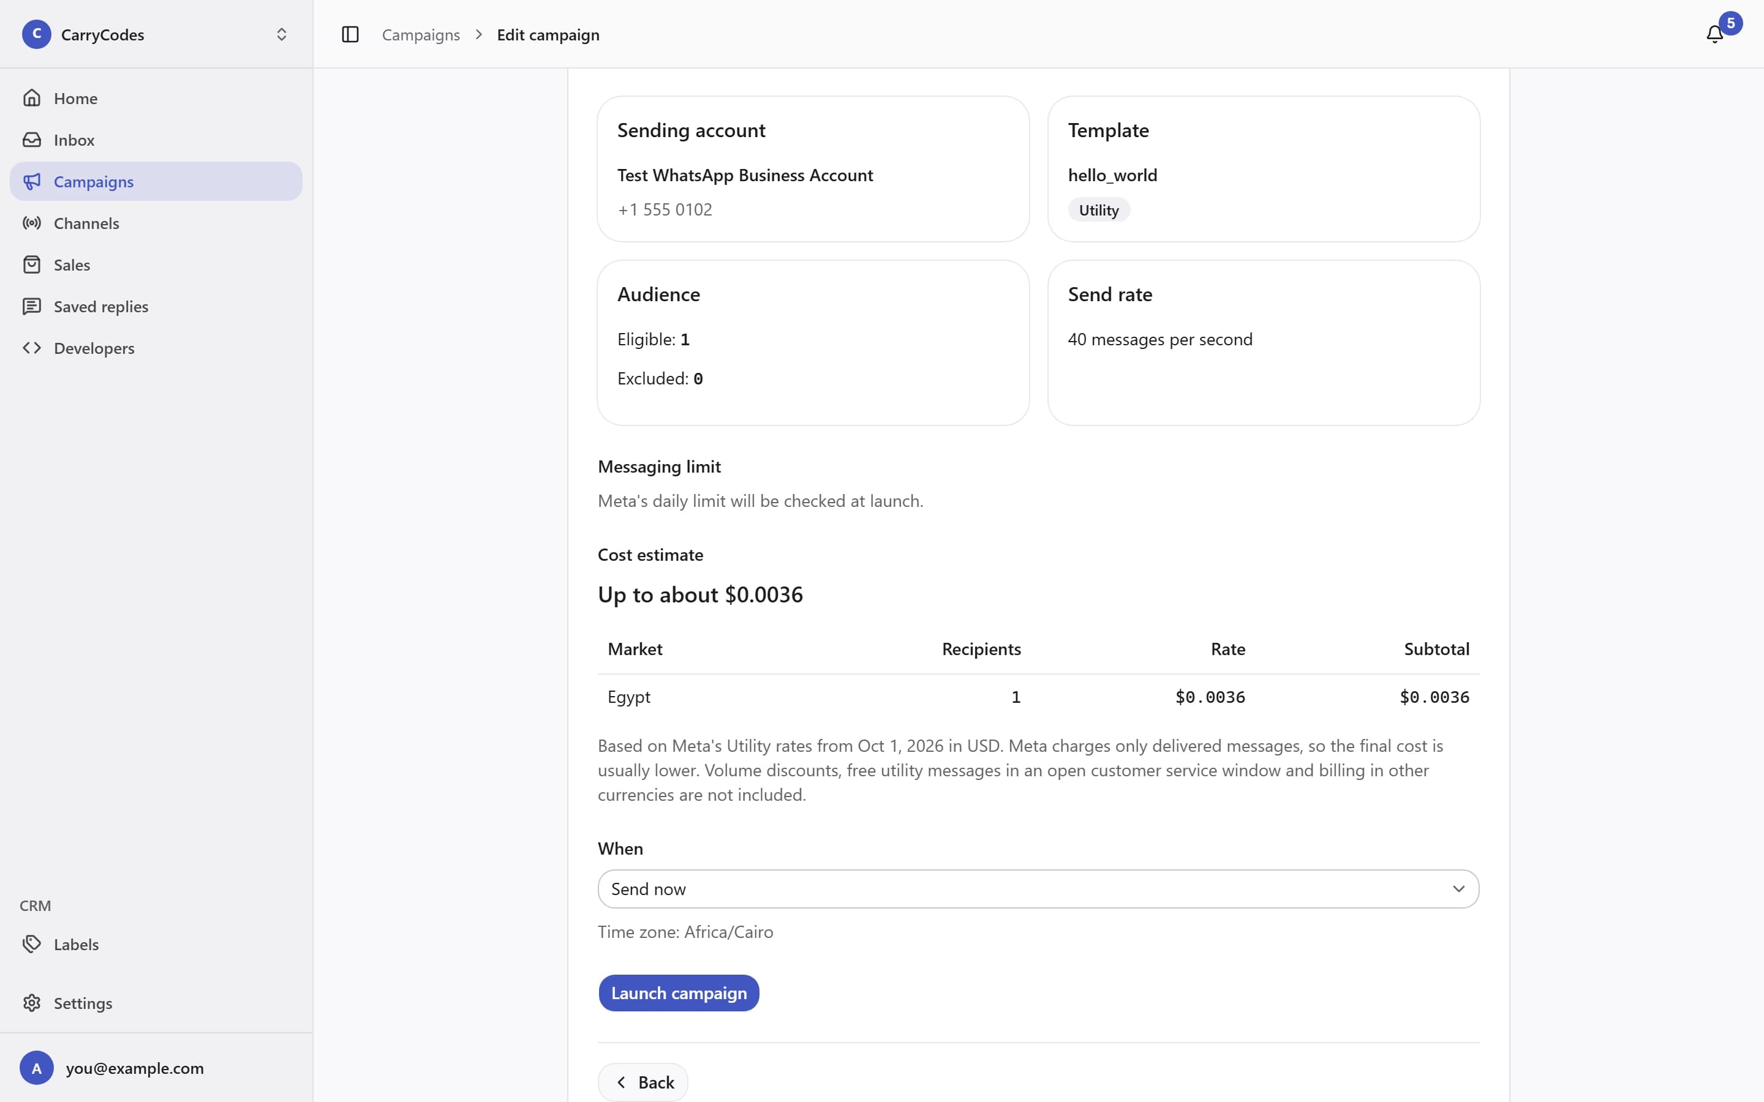
Task: Click 'Time zone: Africa/Cairo' text
Action: coord(685,931)
